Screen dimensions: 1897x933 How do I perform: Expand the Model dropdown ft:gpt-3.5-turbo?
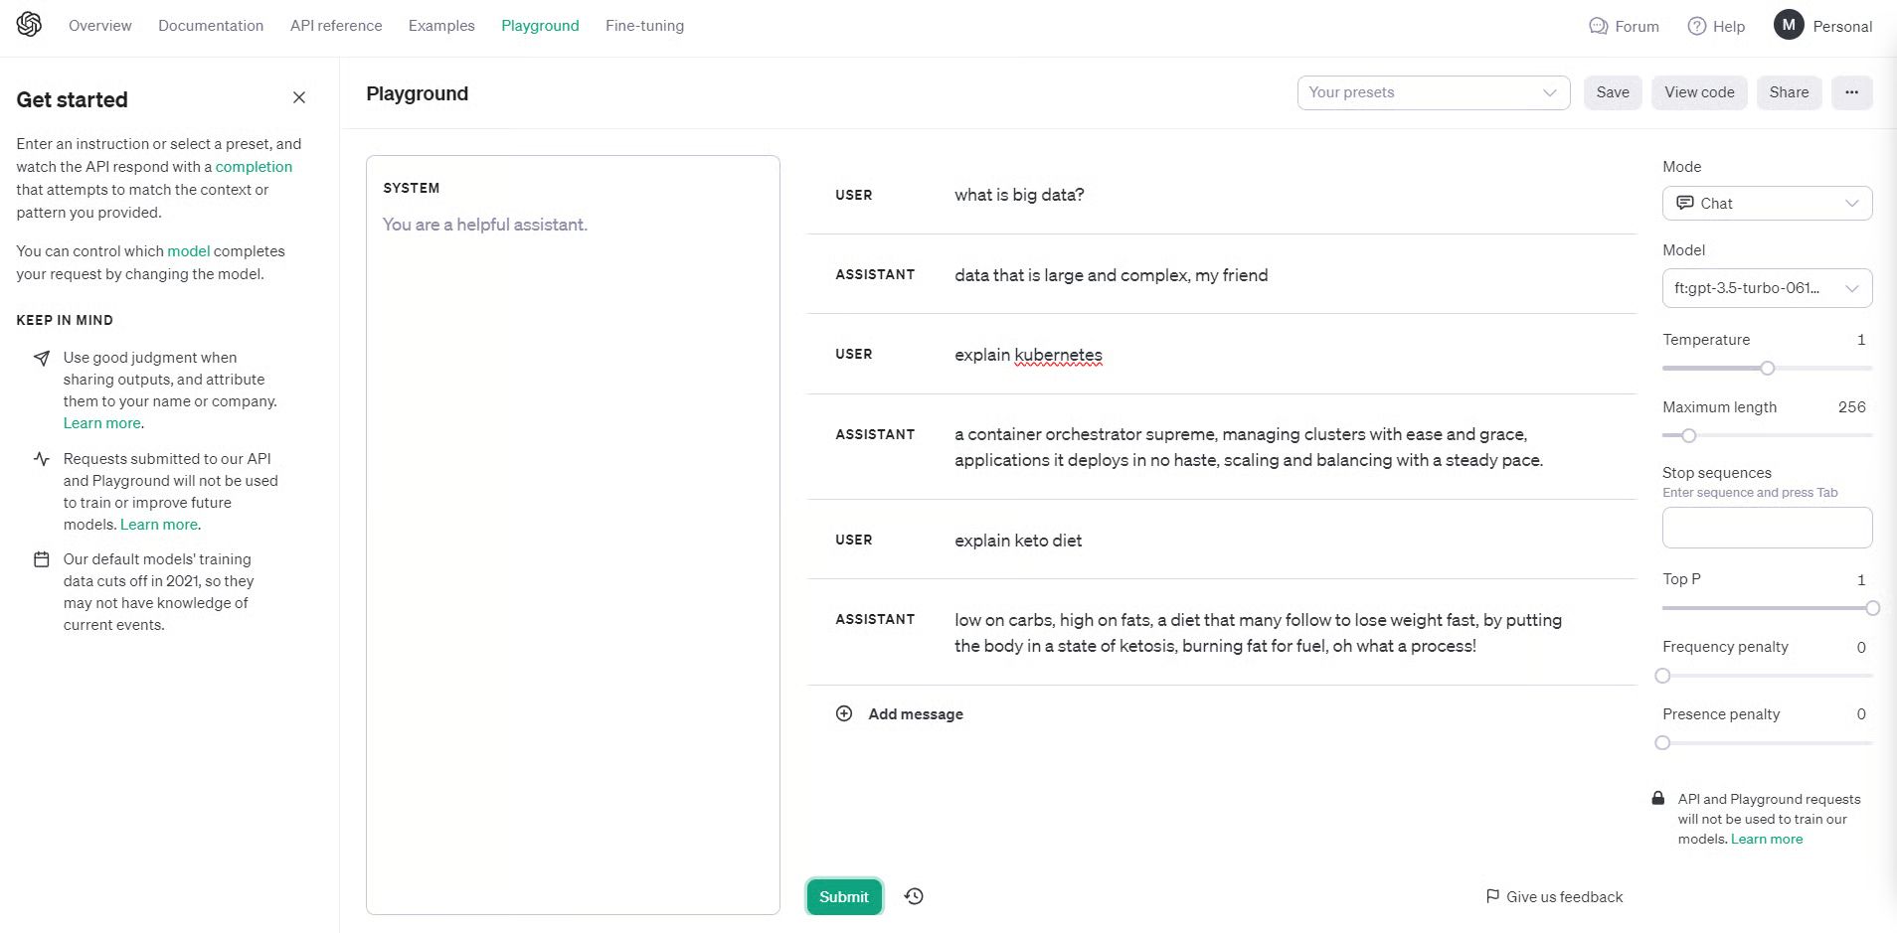click(x=1767, y=288)
